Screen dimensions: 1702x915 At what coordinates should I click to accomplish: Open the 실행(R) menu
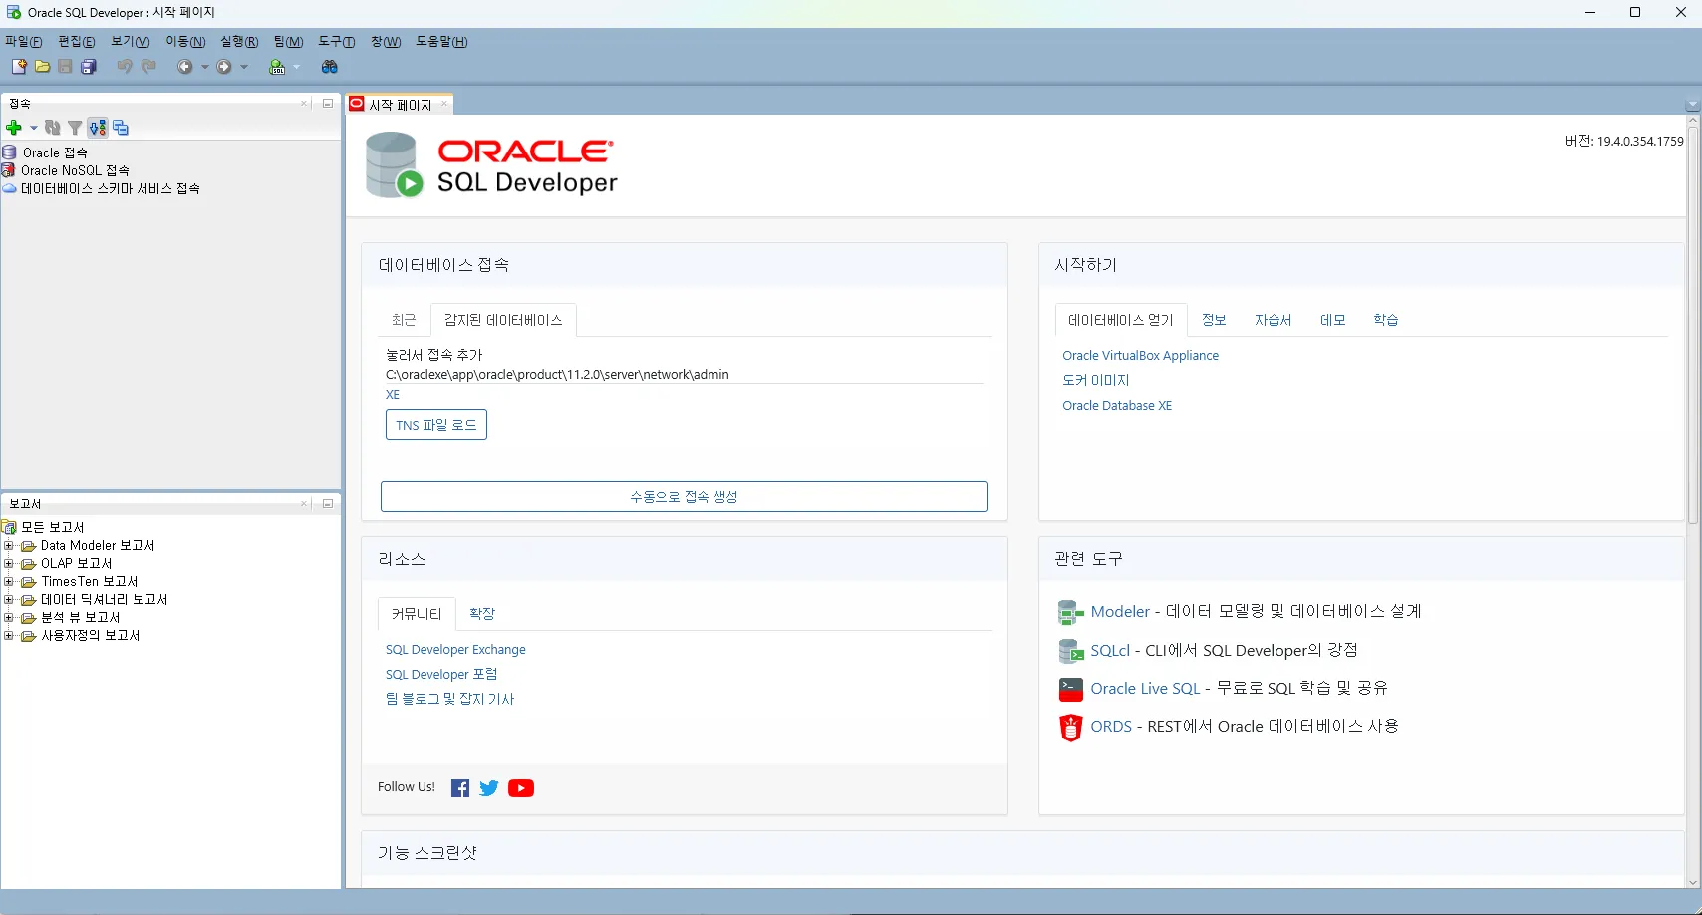(x=239, y=41)
